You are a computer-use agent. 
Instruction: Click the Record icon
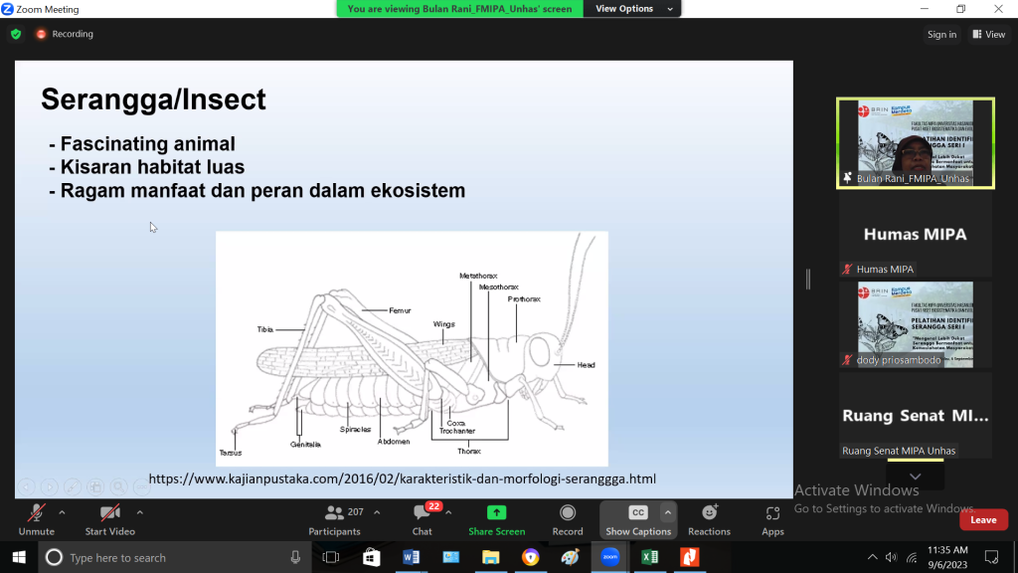568,519
